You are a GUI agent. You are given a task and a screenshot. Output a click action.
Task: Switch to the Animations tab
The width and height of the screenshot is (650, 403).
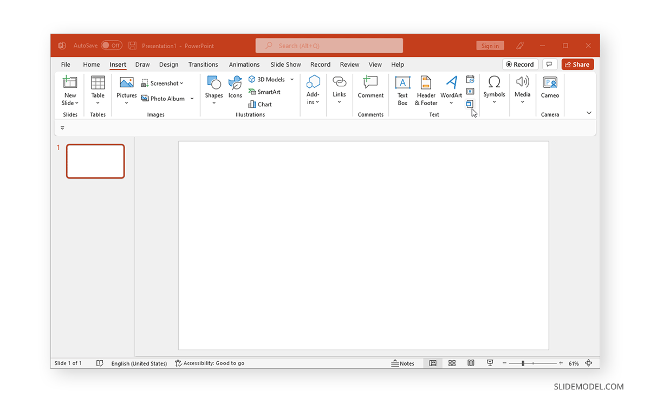pyautogui.click(x=244, y=64)
